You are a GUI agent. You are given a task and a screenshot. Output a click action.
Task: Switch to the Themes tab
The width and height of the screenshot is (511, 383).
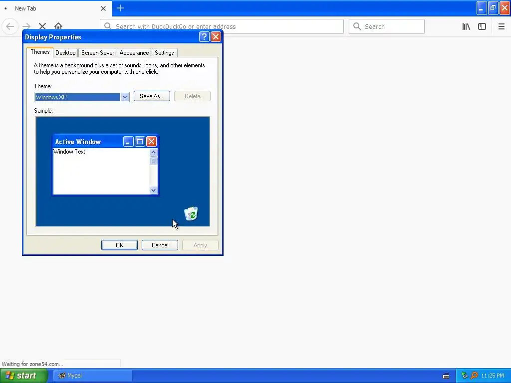[40, 52]
